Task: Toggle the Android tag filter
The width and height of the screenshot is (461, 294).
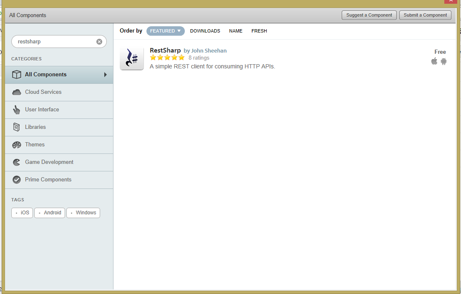Action: coord(49,213)
